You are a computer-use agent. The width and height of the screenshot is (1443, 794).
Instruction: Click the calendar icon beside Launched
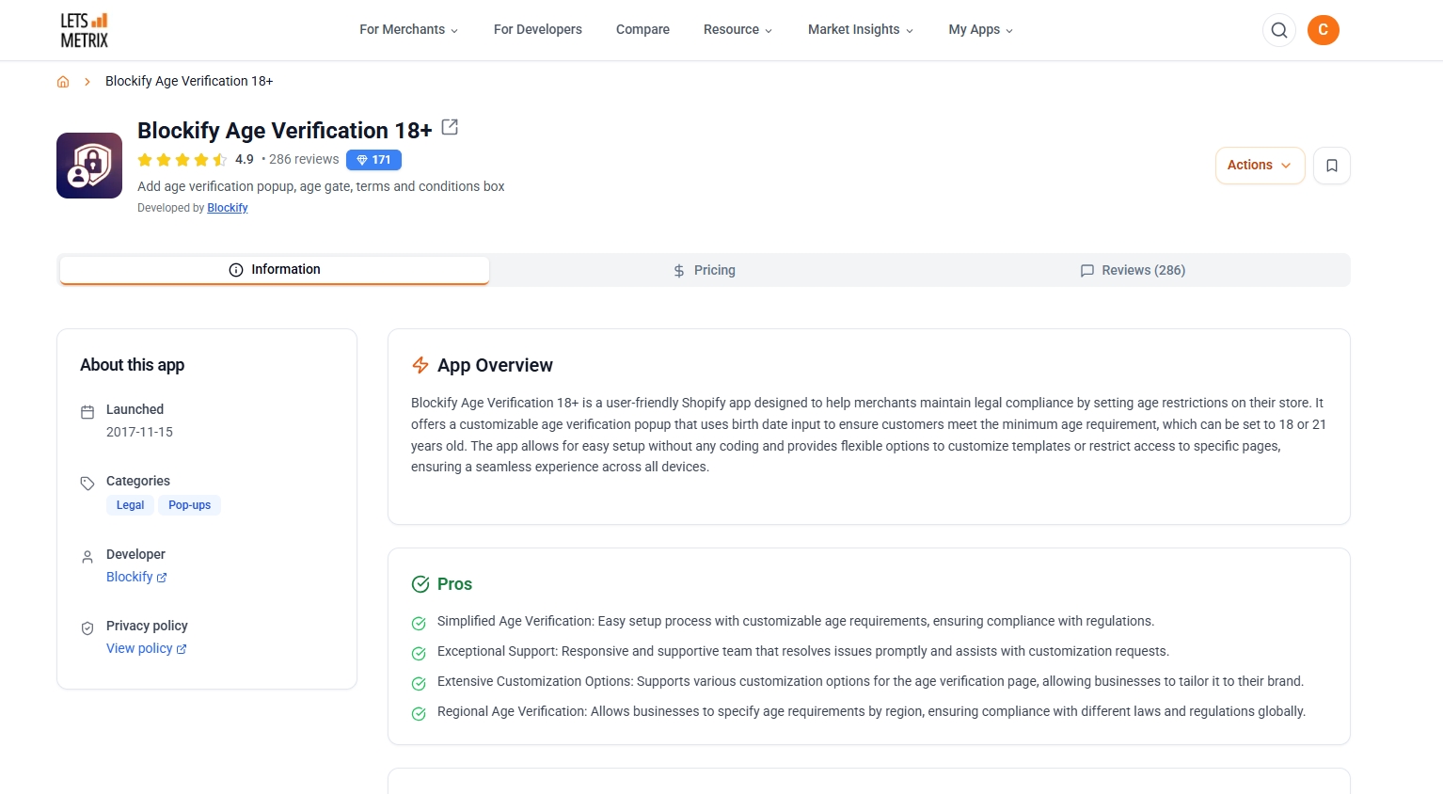coord(87,412)
